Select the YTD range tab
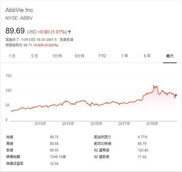Screen dimensions: 182x172 point(102,56)
